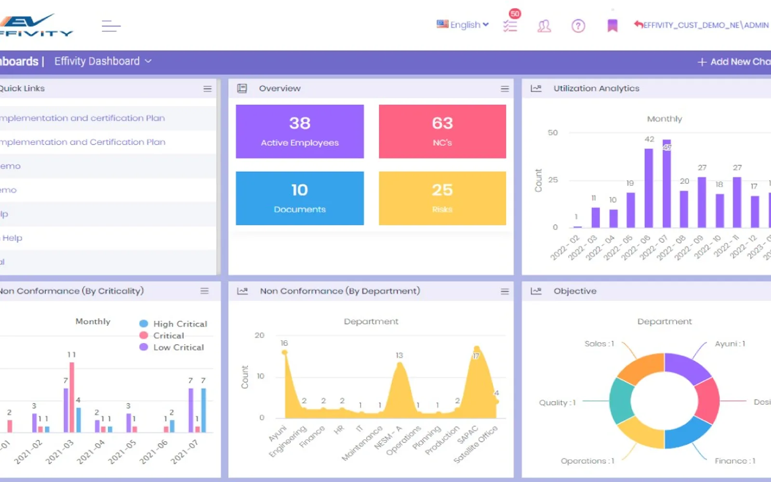
Task: Click the 'Operations : 1' donut label
Action: [x=587, y=461]
